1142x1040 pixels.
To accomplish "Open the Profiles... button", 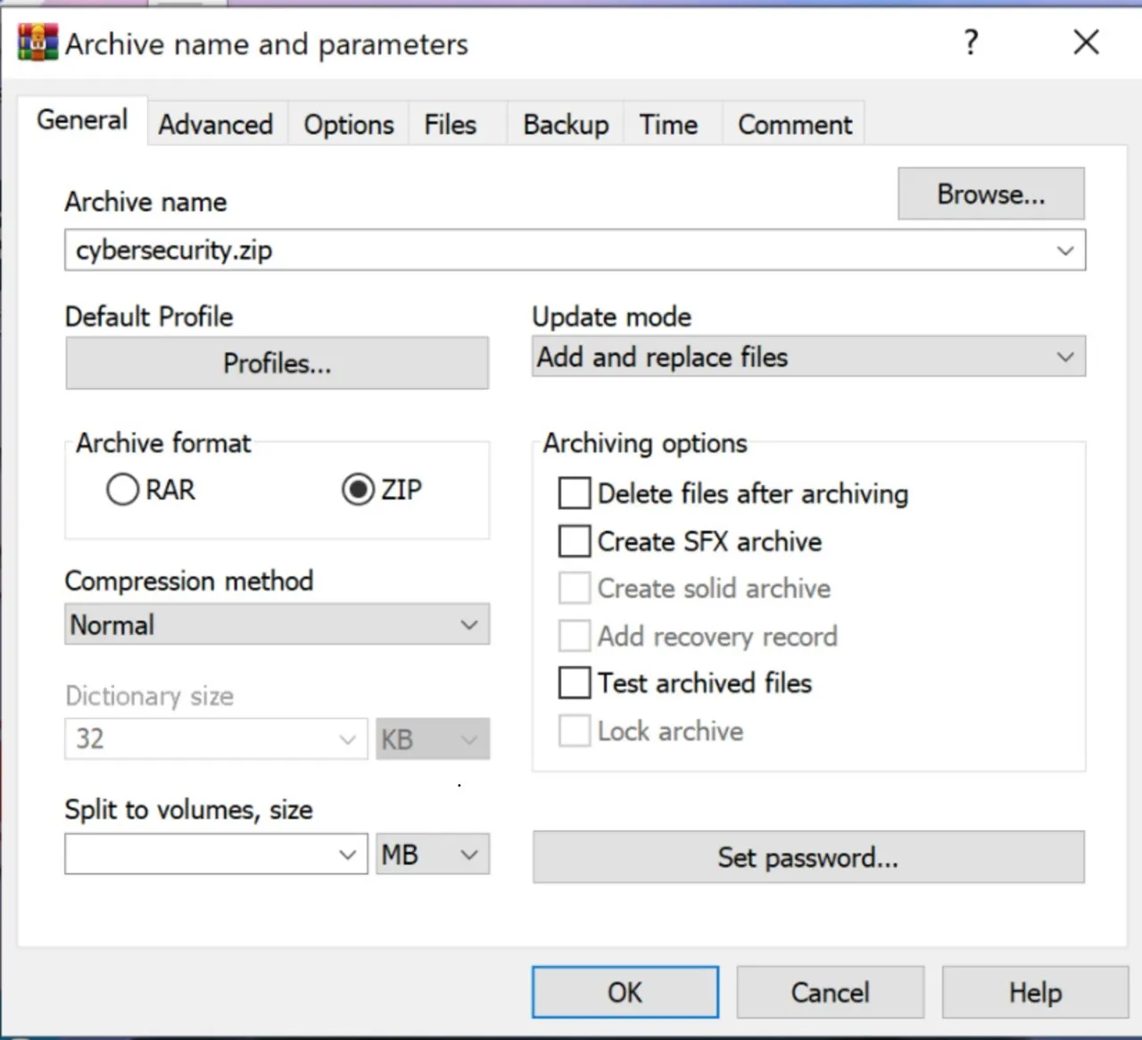I will tap(277, 363).
